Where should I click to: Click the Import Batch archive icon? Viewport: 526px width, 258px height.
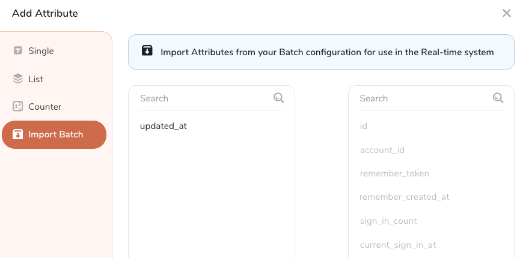[x=18, y=134]
